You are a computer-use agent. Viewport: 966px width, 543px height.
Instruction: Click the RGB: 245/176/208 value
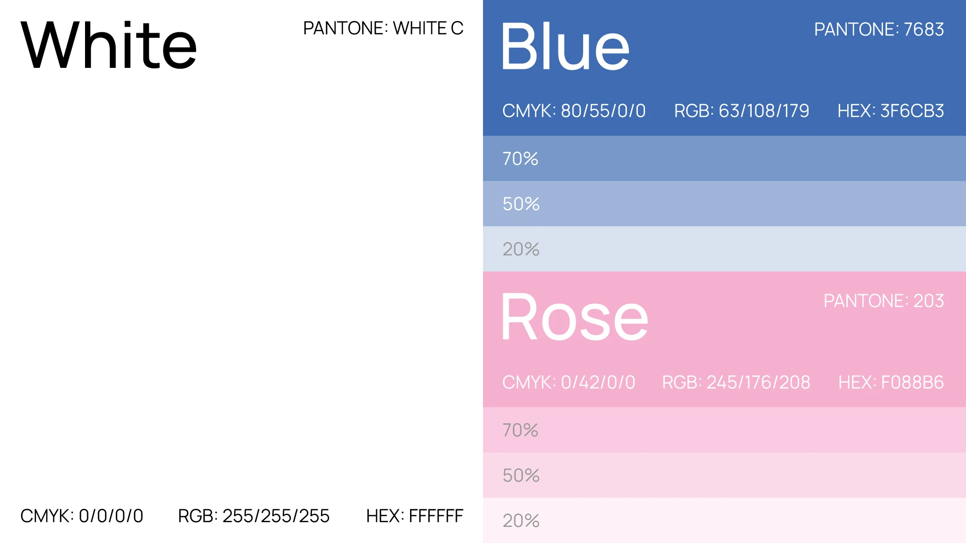736,383
